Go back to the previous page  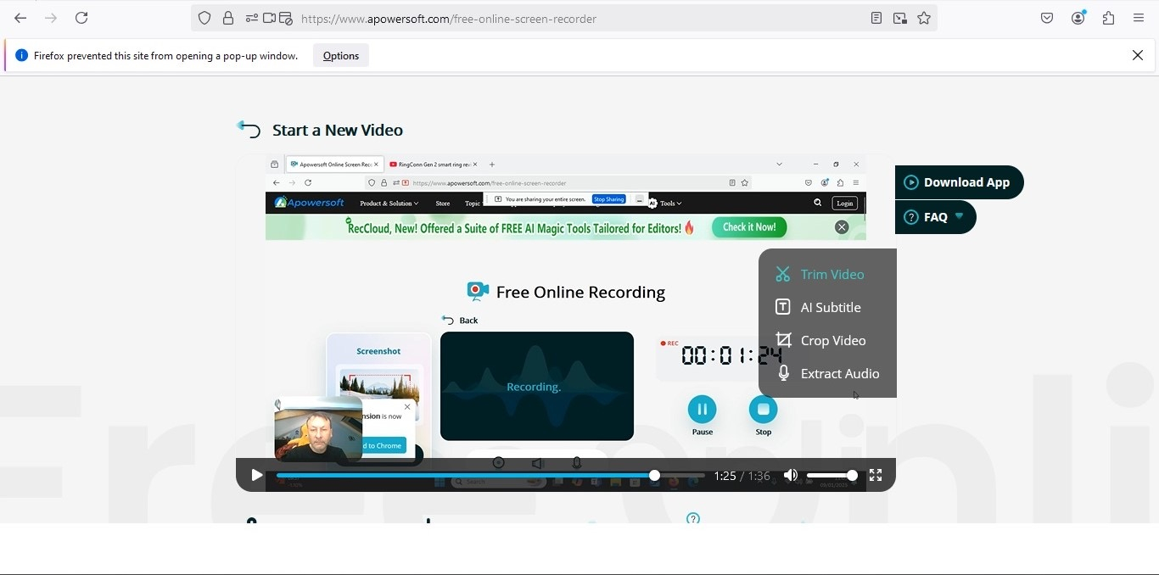20,18
